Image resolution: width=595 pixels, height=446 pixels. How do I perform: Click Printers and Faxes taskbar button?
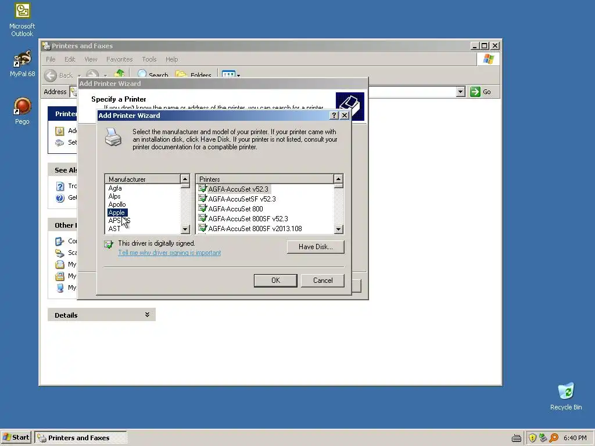pos(80,437)
